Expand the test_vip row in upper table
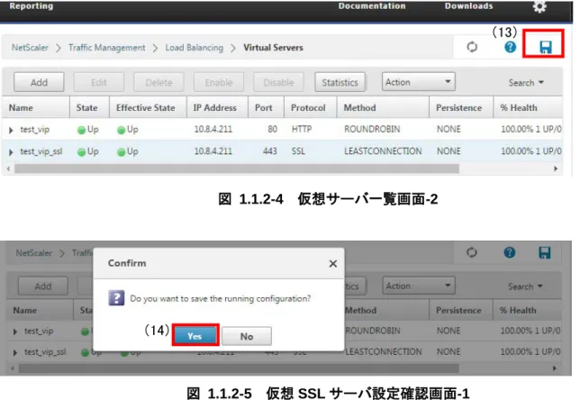Viewport: 580px width, 400px height. point(11,130)
